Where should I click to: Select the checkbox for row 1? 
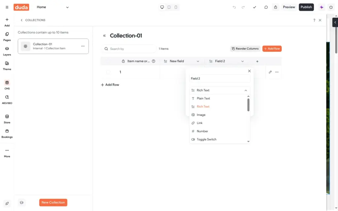click(x=108, y=72)
